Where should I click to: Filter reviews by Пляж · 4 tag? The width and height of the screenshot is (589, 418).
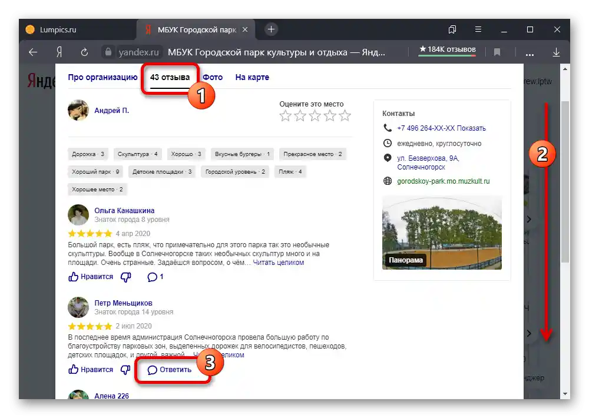coord(290,172)
